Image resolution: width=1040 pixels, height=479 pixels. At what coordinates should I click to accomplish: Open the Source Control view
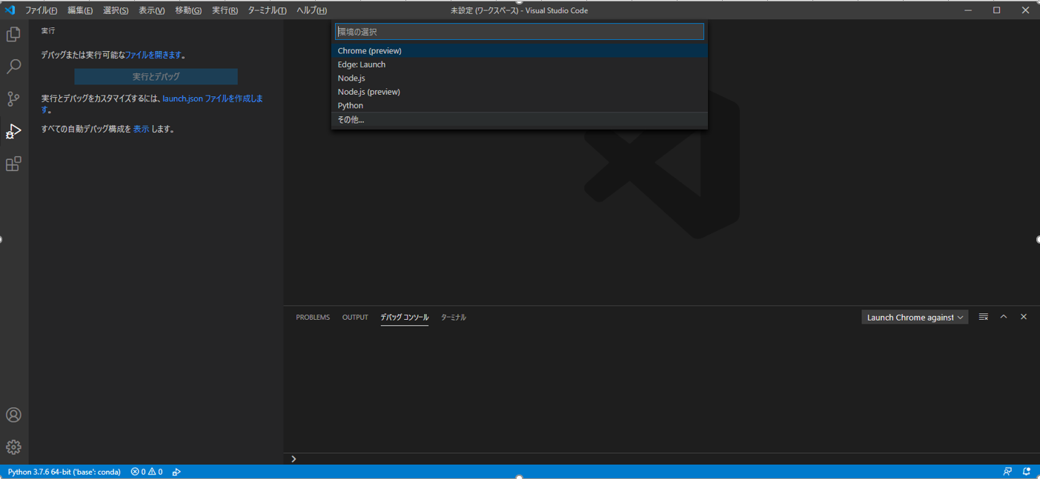click(x=13, y=98)
